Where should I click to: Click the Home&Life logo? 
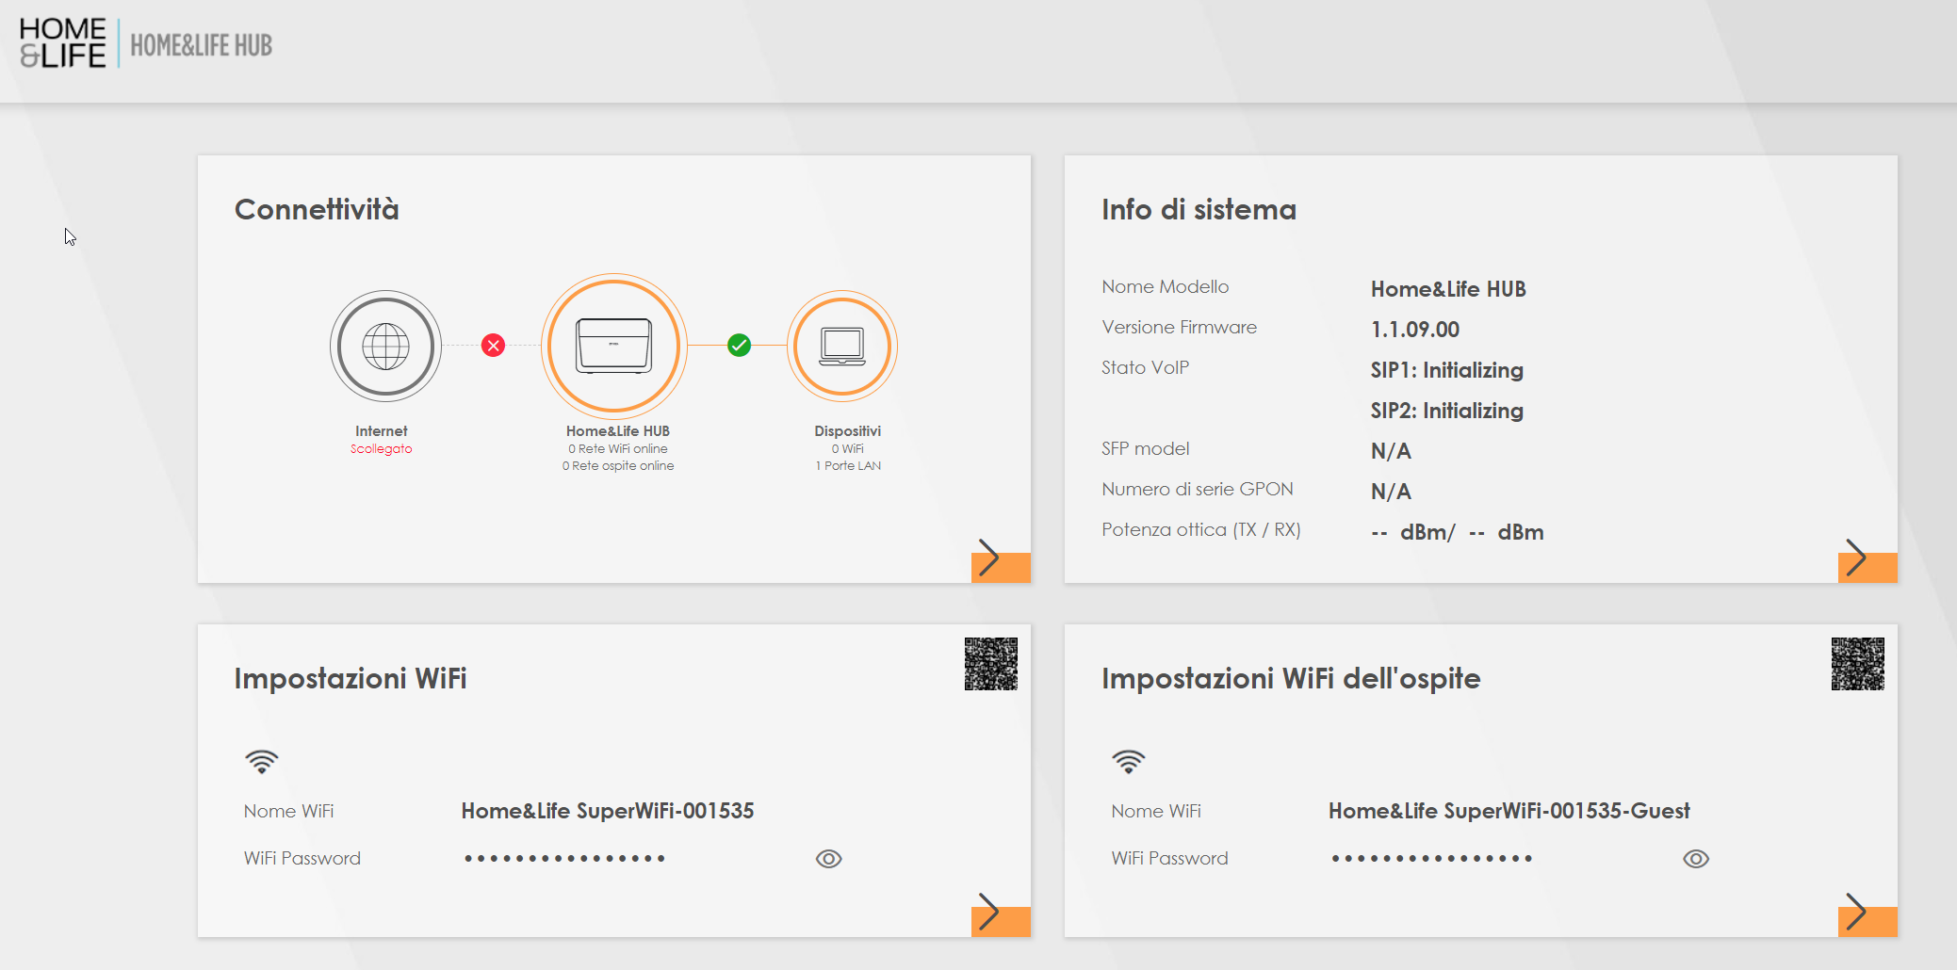(x=62, y=43)
